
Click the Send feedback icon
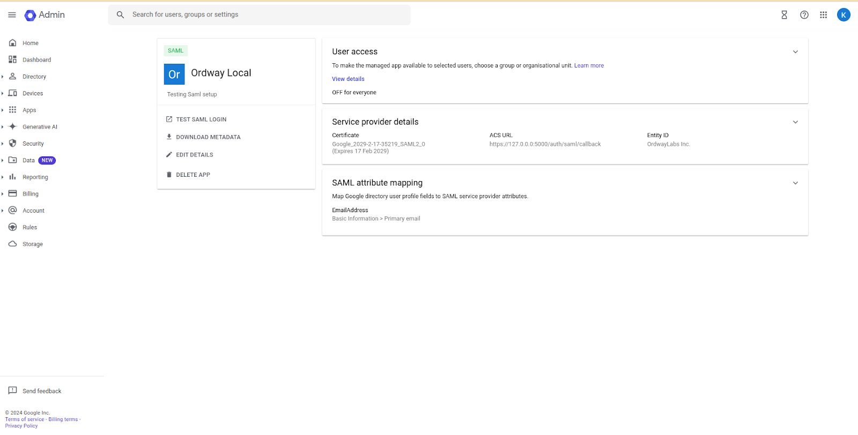click(12, 391)
